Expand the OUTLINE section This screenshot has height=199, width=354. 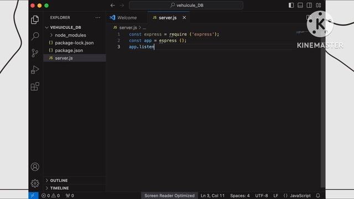tap(75, 181)
